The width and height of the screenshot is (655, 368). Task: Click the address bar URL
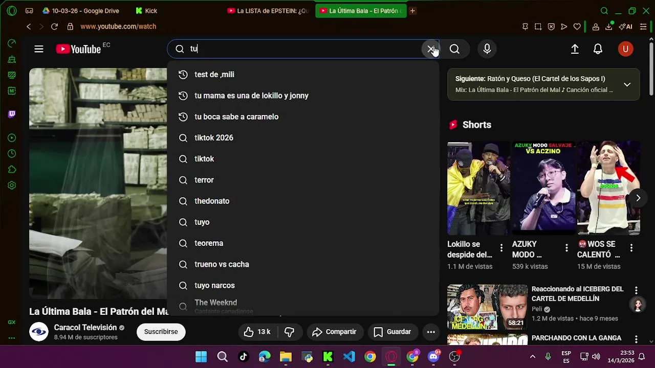pos(118,27)
